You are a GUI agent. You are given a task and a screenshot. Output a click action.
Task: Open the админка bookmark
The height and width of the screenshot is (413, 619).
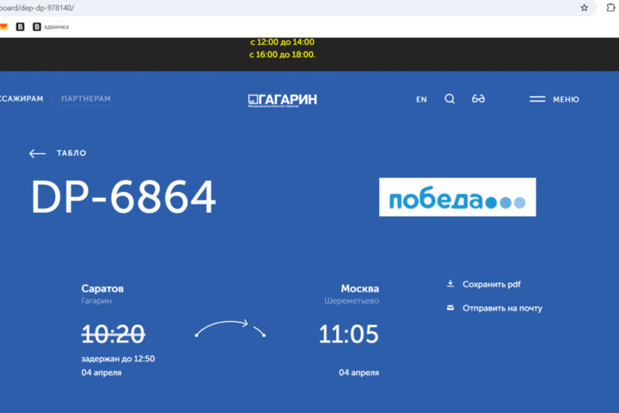point(56,27)
